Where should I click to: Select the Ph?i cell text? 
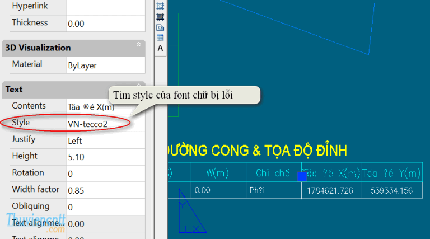(257, 190)
